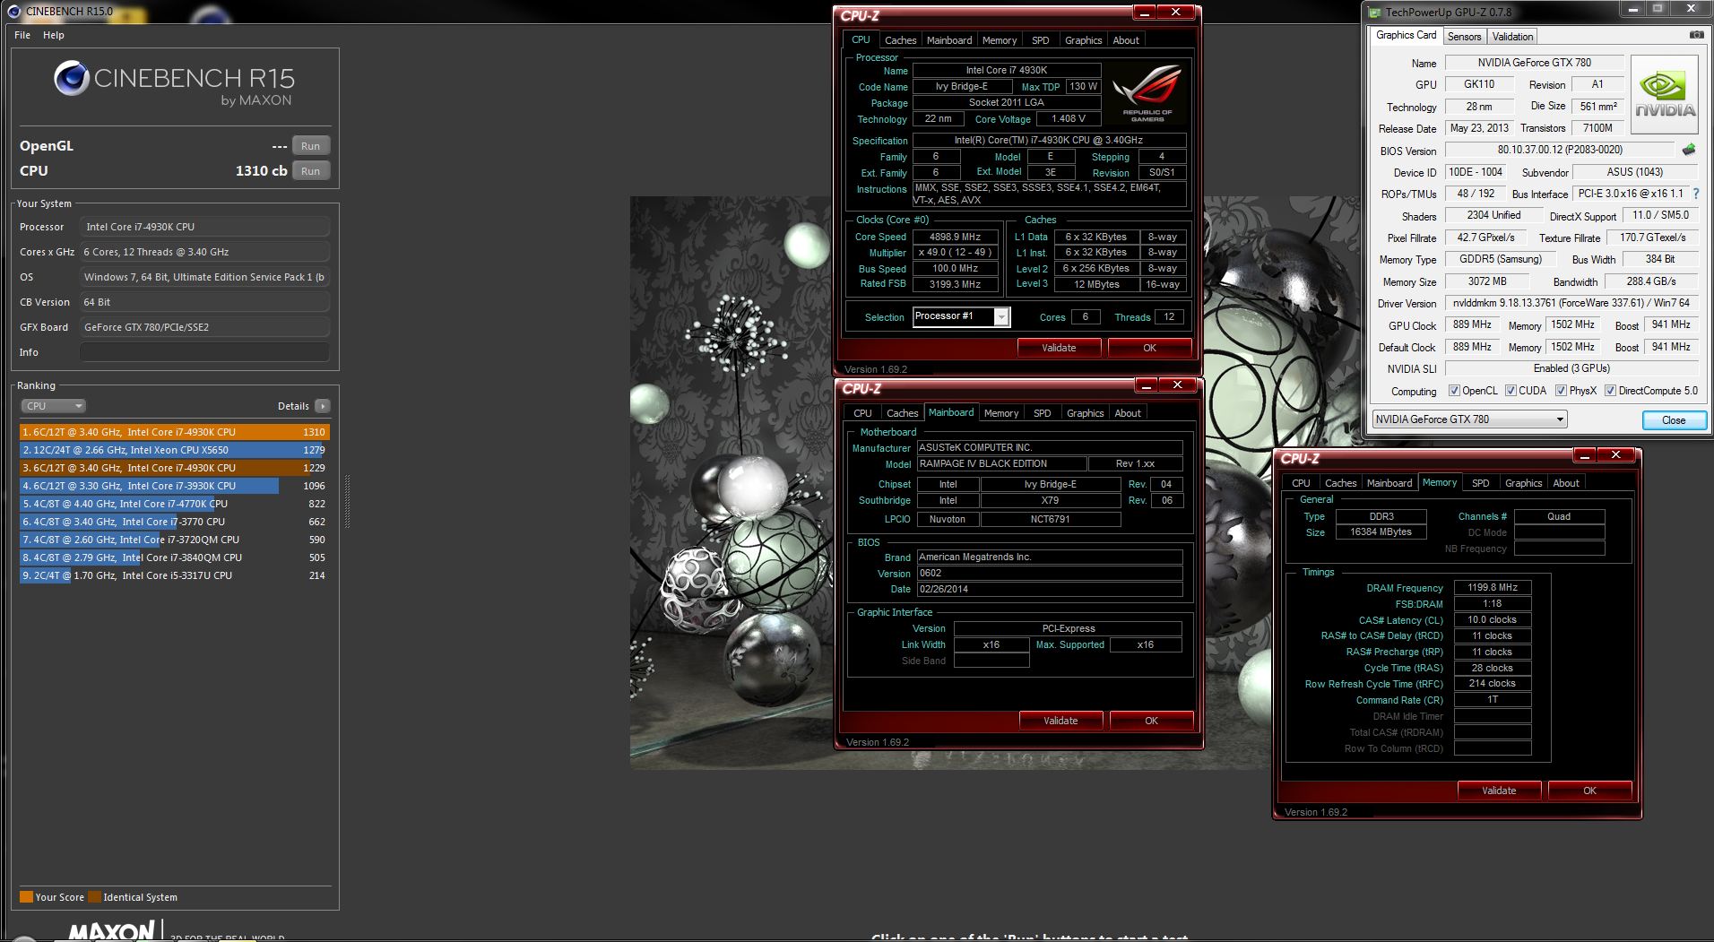Click the GPU-Z screenshot camera icon
This screenshot has height=942, width=1714.
click(1696, 35)
